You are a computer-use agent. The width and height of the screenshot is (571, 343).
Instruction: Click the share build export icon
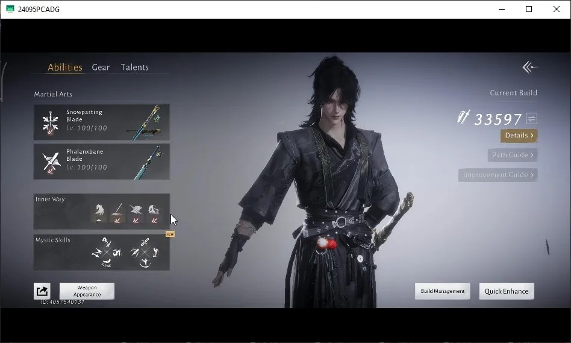tap(42, 291)
